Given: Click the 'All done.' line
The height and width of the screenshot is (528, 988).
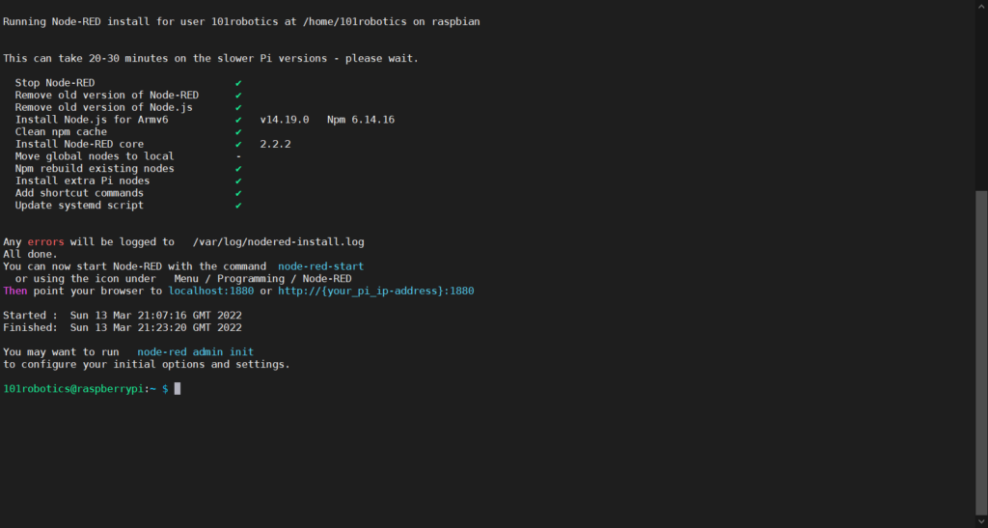Looking at the screenshot, I should click(x=30, y=255).
